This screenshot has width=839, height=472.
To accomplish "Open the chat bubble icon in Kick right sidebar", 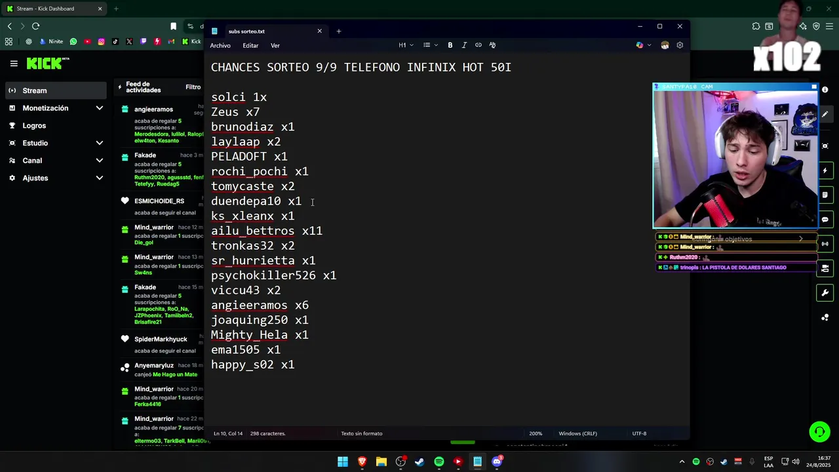I will click(x=825, y=220).
